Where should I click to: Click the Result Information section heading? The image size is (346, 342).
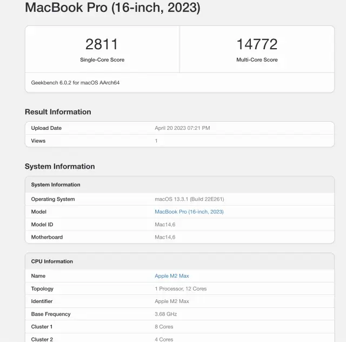click(x=58, y=112)
